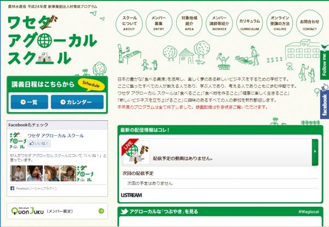The image size is (329, 227).
Task: Open お問合わせ CONTACT circle
Action: click(309, 23)
